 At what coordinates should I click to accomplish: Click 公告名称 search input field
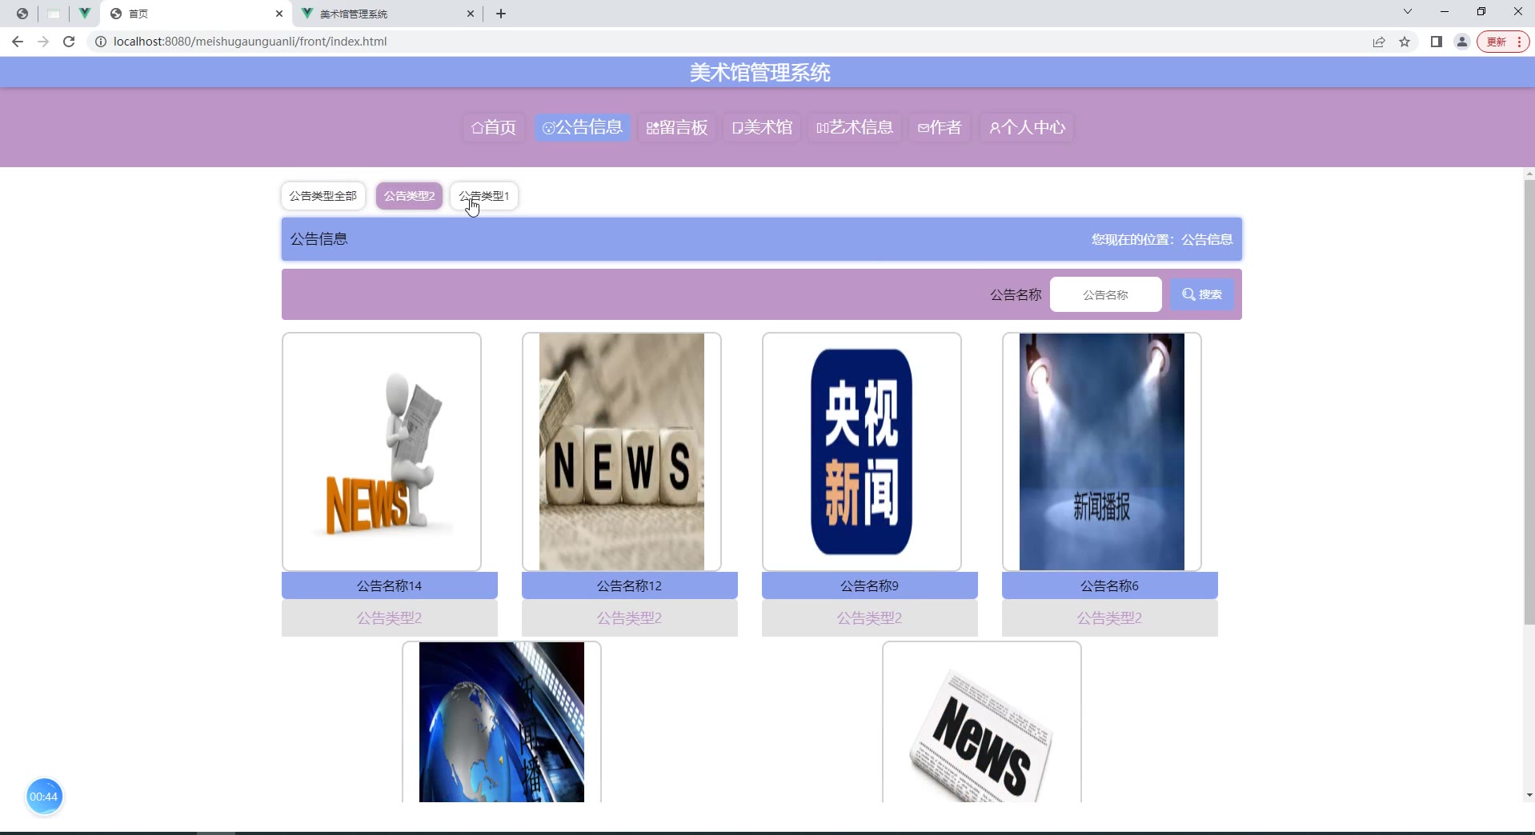pos(1105,294)
